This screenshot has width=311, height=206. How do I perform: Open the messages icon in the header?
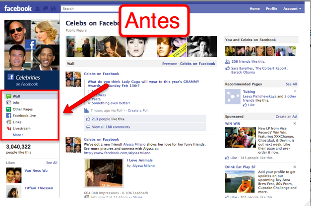(x=46, y=8)
